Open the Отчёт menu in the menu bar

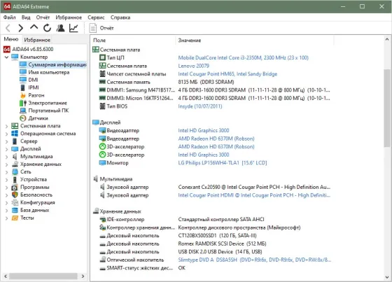pos(43,17)
